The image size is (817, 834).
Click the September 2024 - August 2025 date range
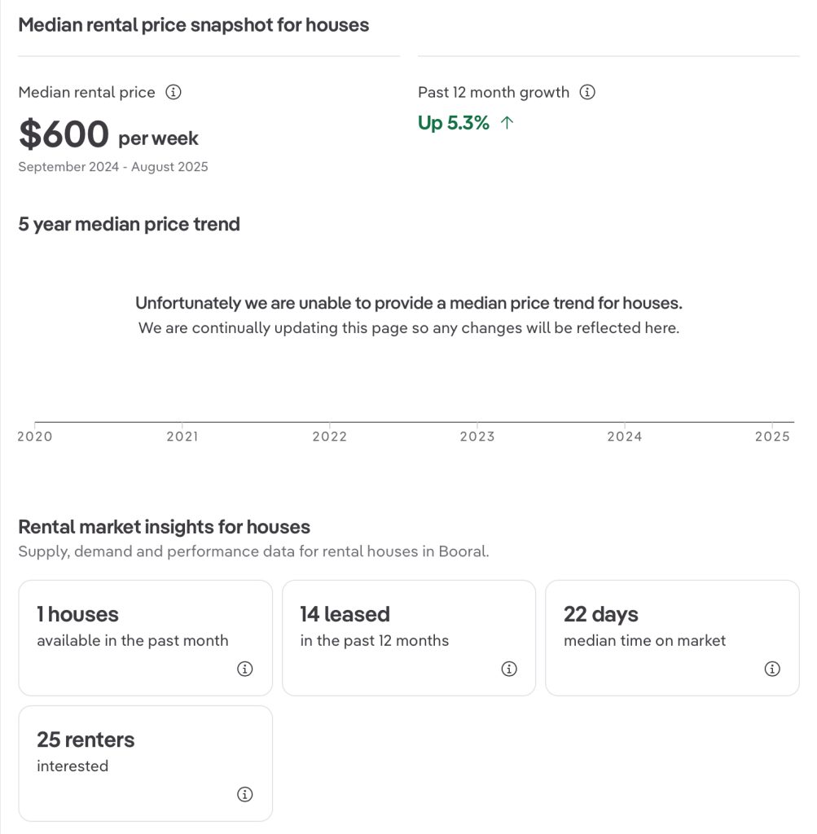point(113,167)
